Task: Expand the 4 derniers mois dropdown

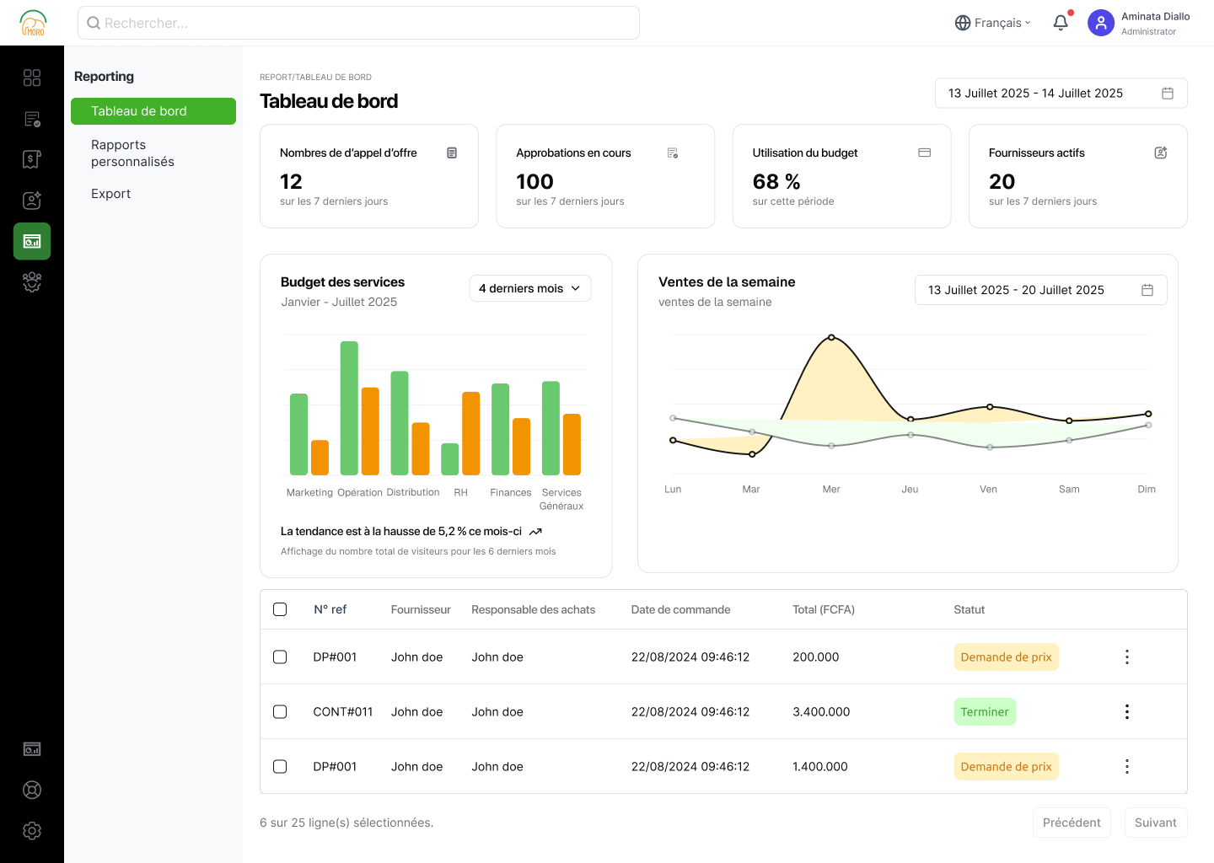Action: [529, 288]
